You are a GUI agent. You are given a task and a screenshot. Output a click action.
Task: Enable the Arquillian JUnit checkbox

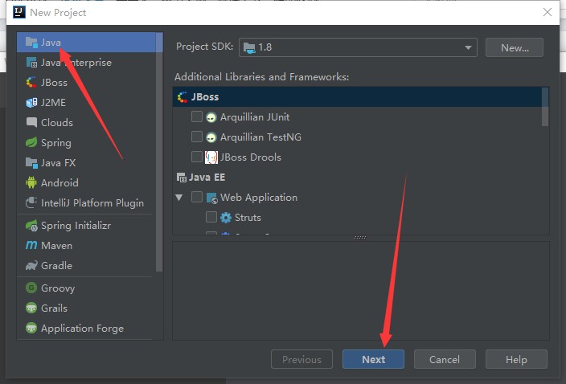[197, 116]
